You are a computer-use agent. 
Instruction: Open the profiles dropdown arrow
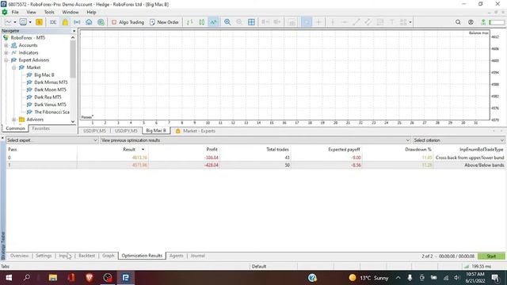click(x=30, y=22)
